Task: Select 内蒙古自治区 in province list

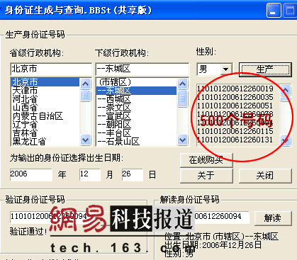Action: pyautogui.click(x=45, y=116)
